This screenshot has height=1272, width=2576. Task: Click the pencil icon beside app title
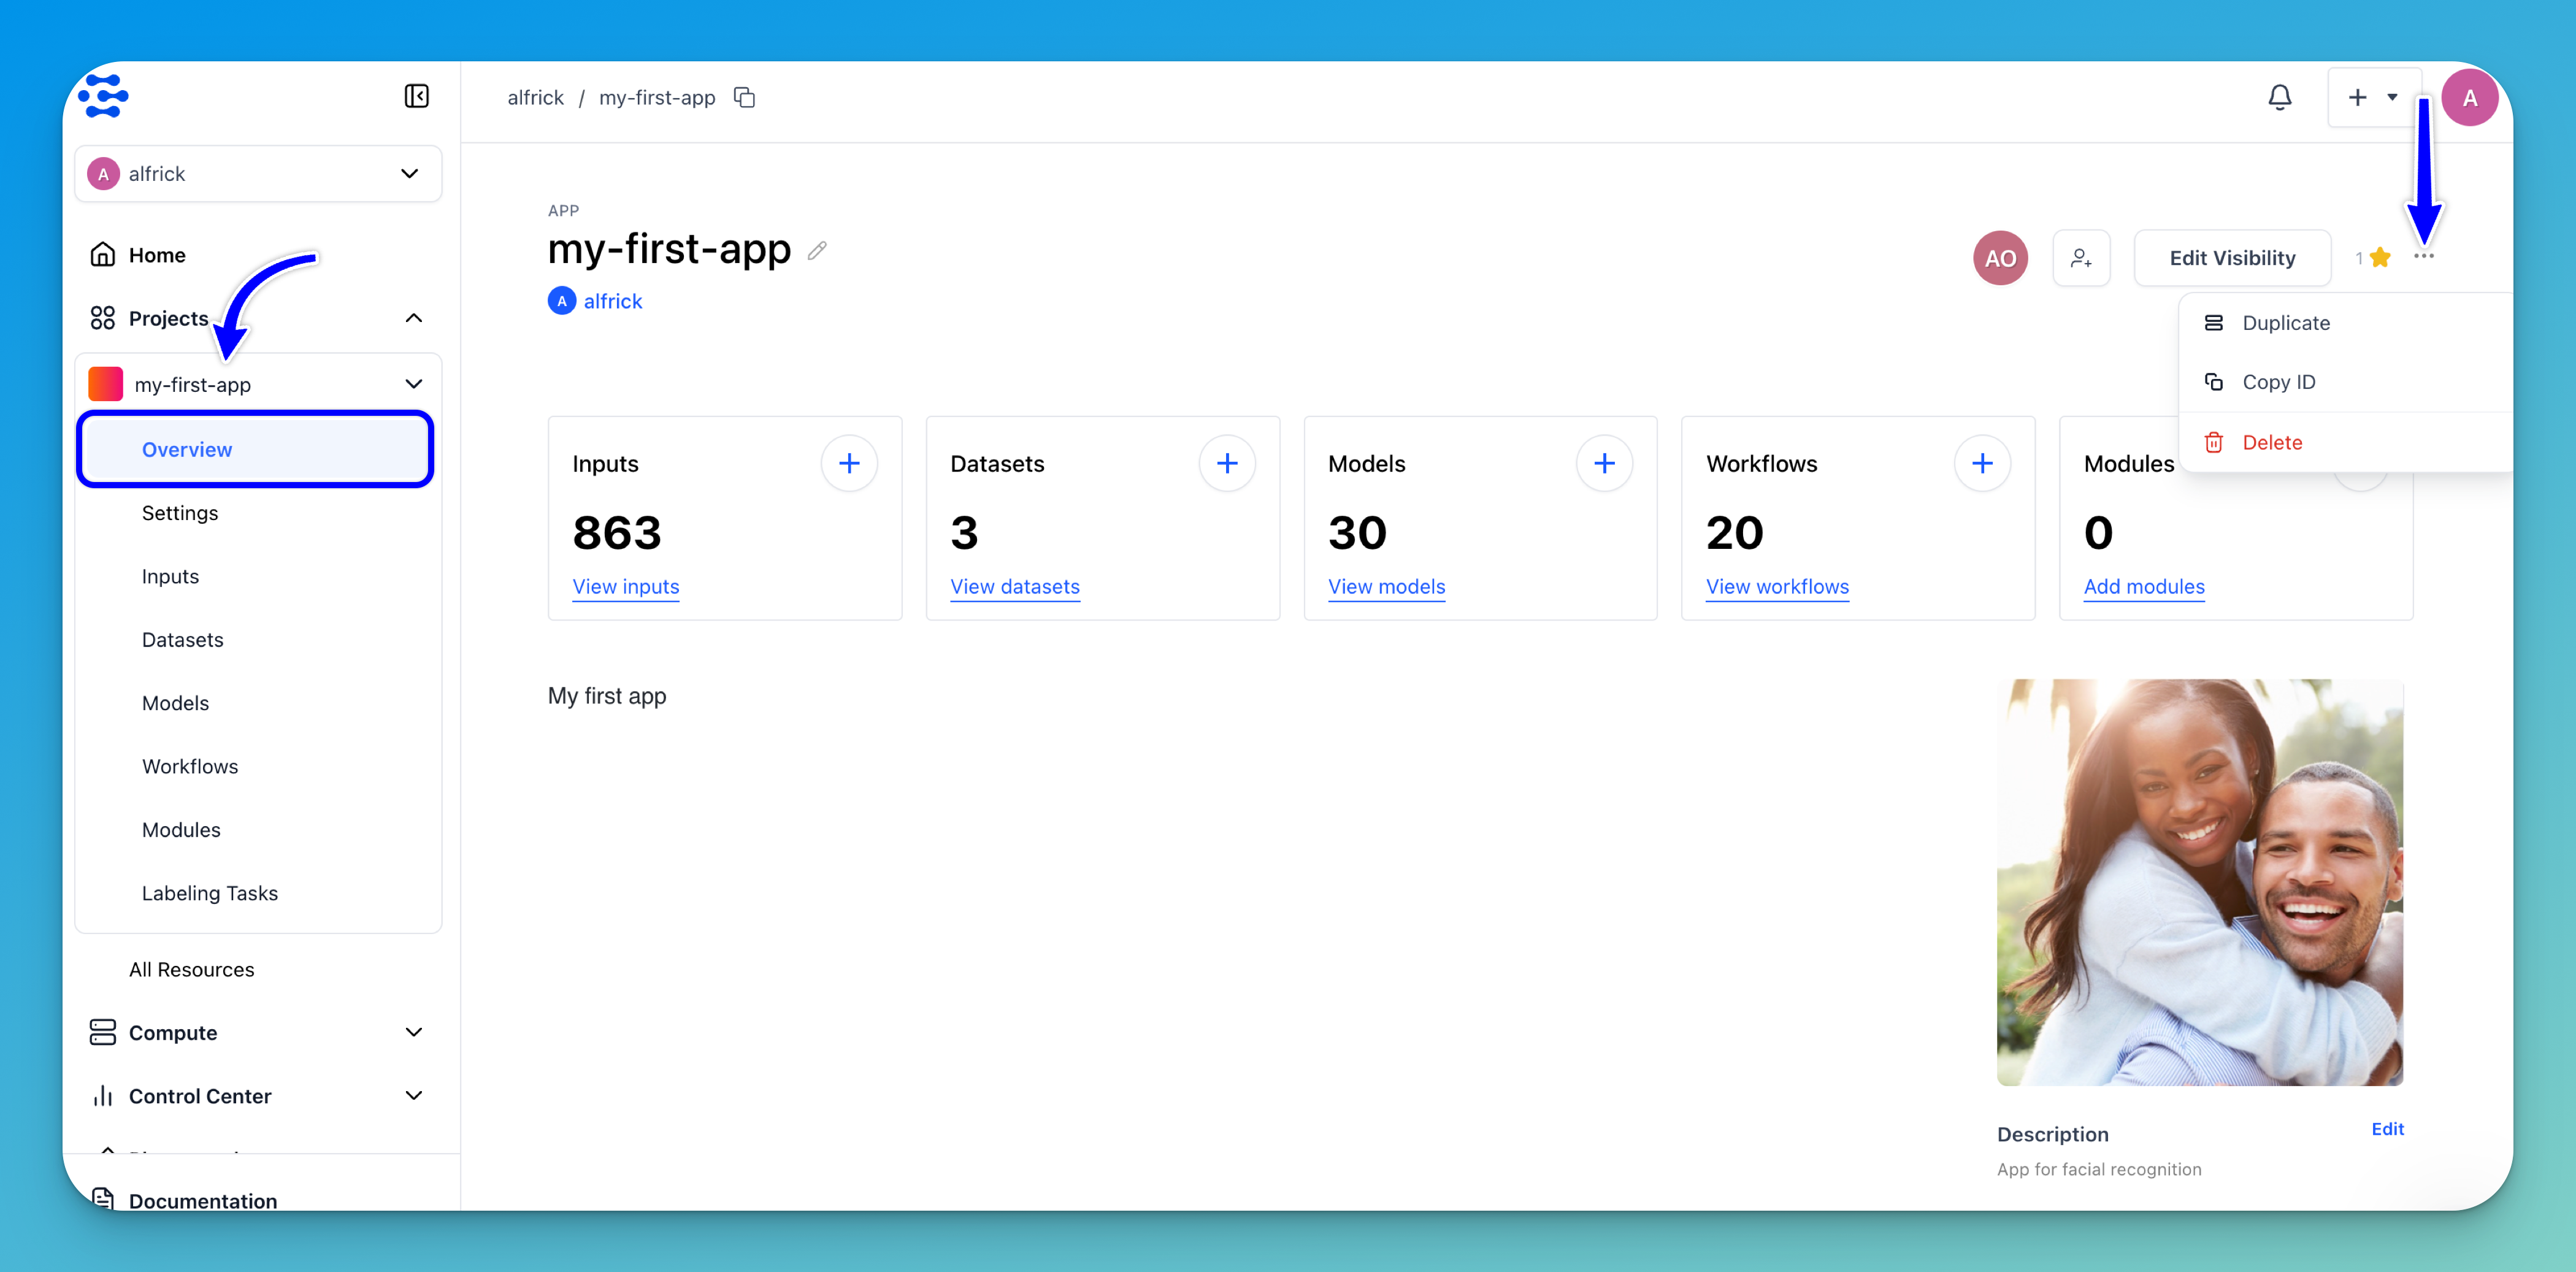[817, 250]
